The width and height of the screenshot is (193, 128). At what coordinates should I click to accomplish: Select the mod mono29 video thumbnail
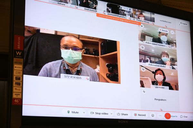[88, 5]
